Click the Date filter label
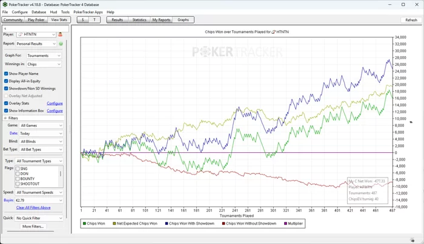This screenshot has width=424, height=244. click(13, 133)
